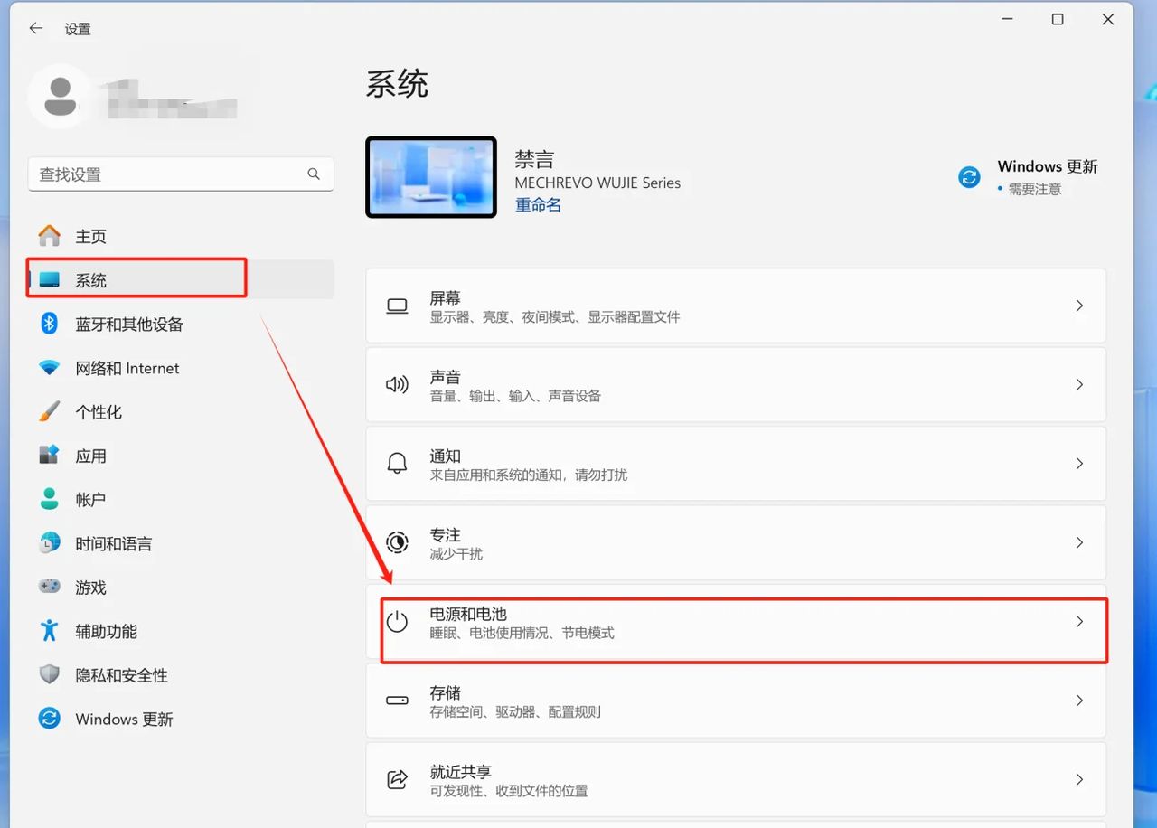Expand the 屏幕 settings via its chevron
1157x828 pixels.
(1079, 306)
